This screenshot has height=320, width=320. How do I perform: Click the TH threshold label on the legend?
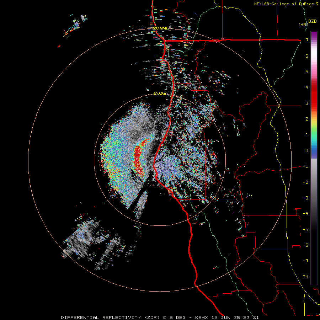(305, 277)
